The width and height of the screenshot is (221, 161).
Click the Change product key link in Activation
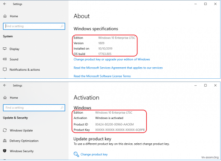point(94,154)
